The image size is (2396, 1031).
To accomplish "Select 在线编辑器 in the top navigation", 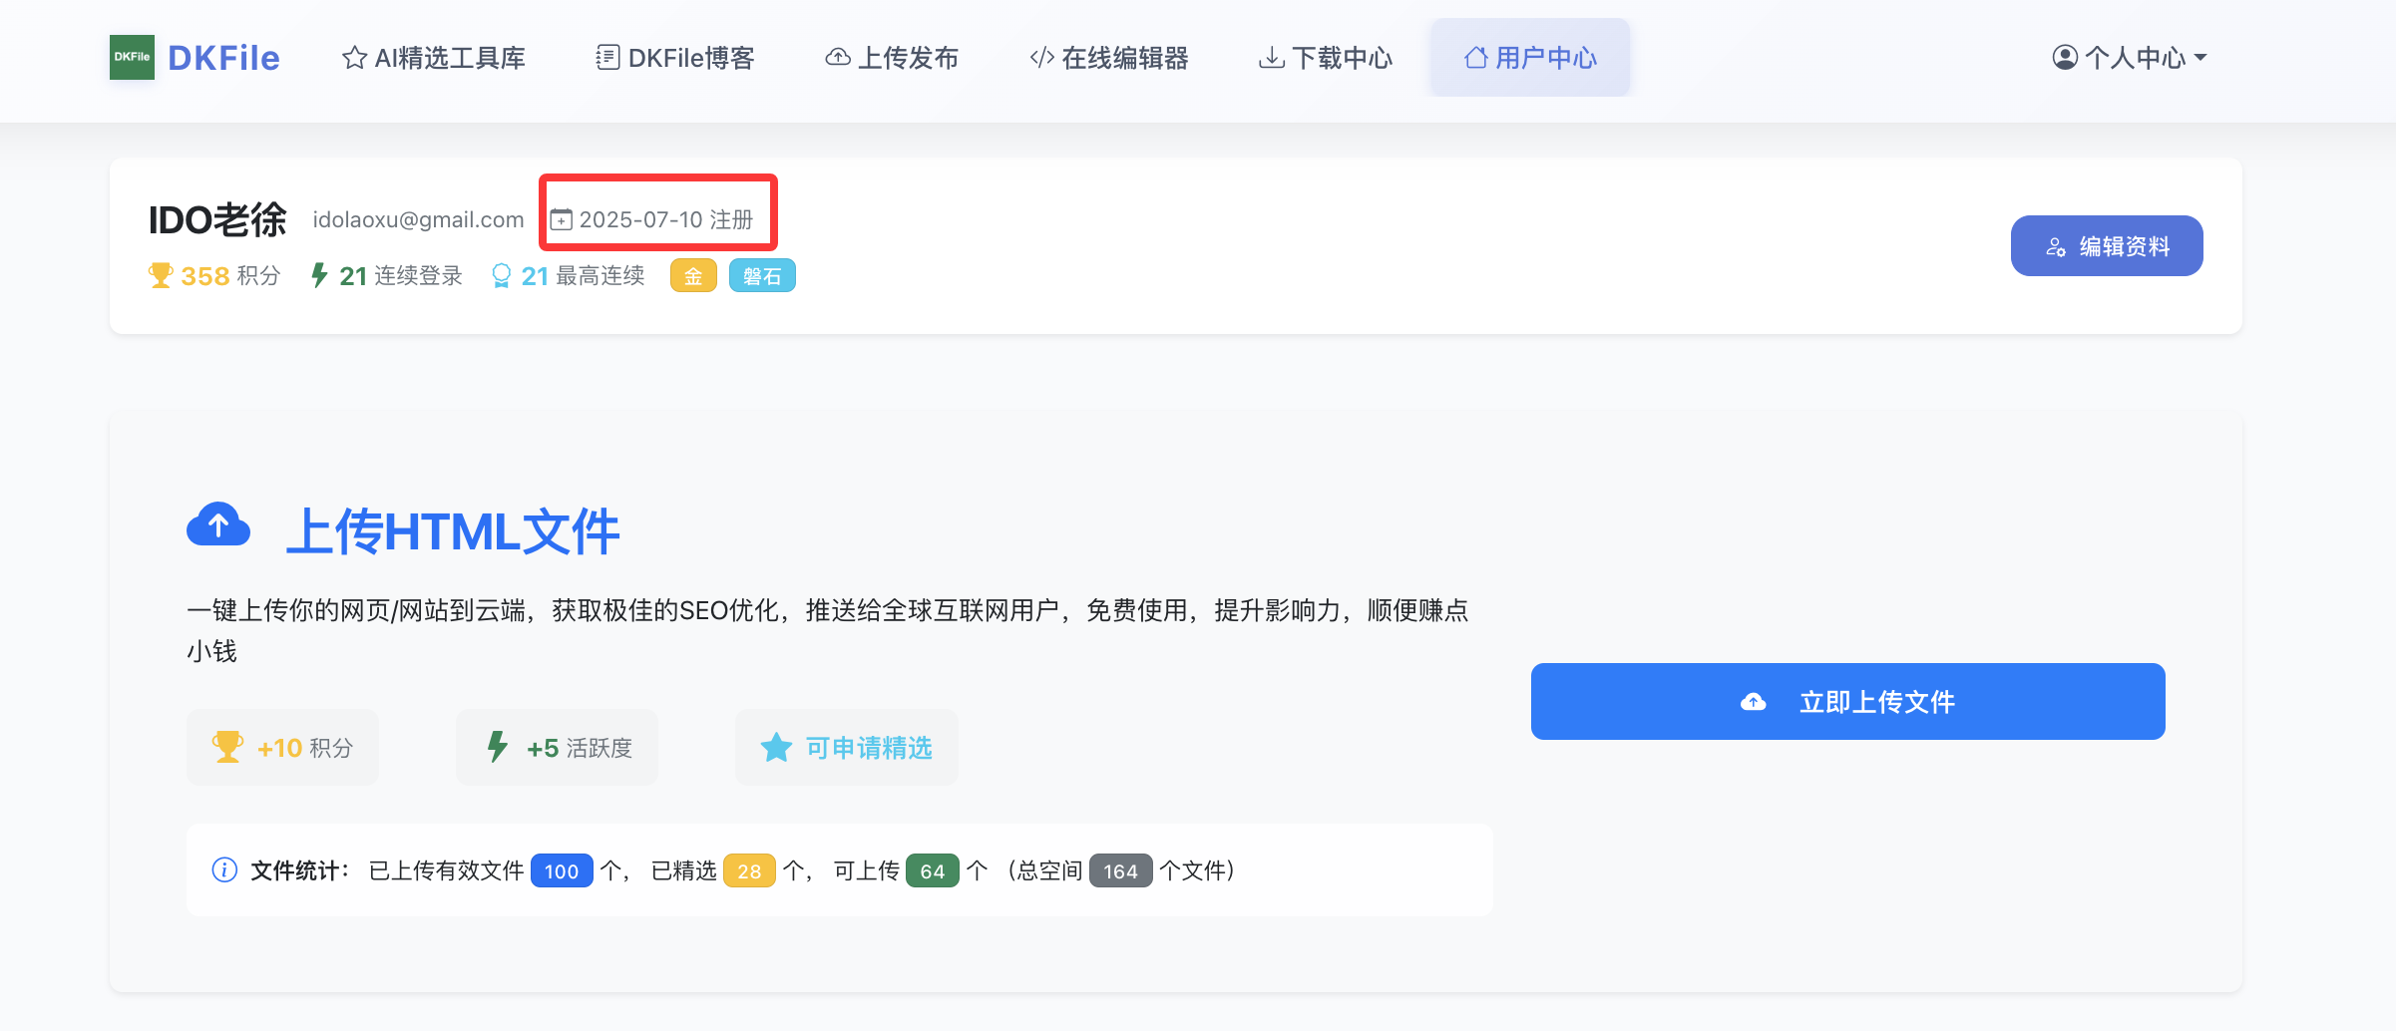I will [1109, 58].
